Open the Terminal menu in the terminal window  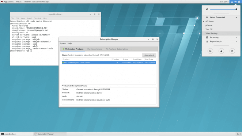38,18
